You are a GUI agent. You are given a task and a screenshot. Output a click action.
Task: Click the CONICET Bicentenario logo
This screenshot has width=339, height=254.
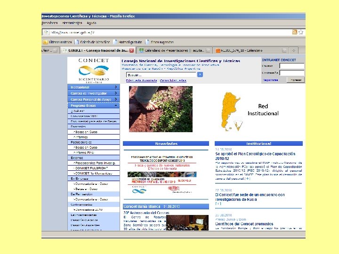[93, 71]
